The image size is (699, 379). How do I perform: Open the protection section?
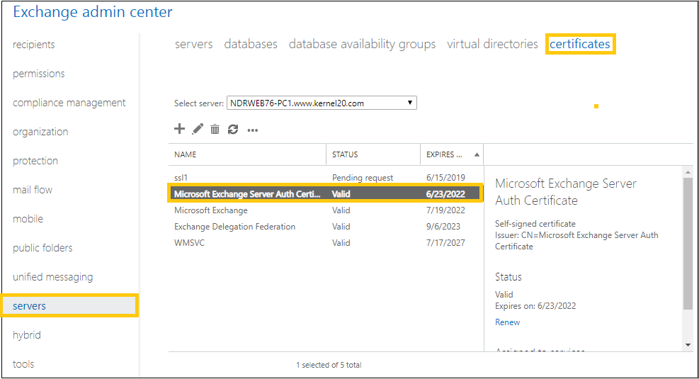(x=35, y=161)
